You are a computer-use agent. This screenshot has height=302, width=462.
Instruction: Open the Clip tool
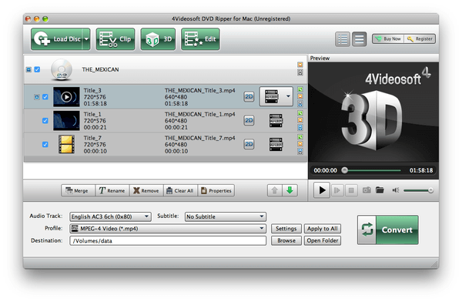[115, 39]
